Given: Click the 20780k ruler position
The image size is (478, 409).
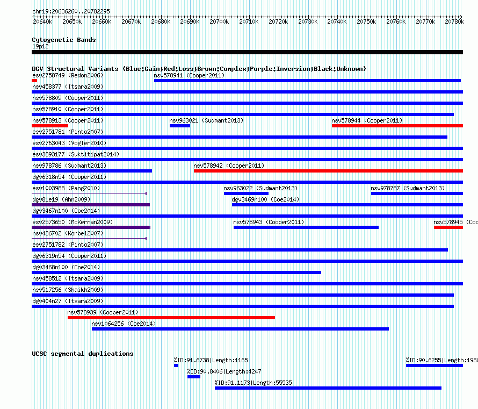Looking at the screenshot, I should 454,21.
